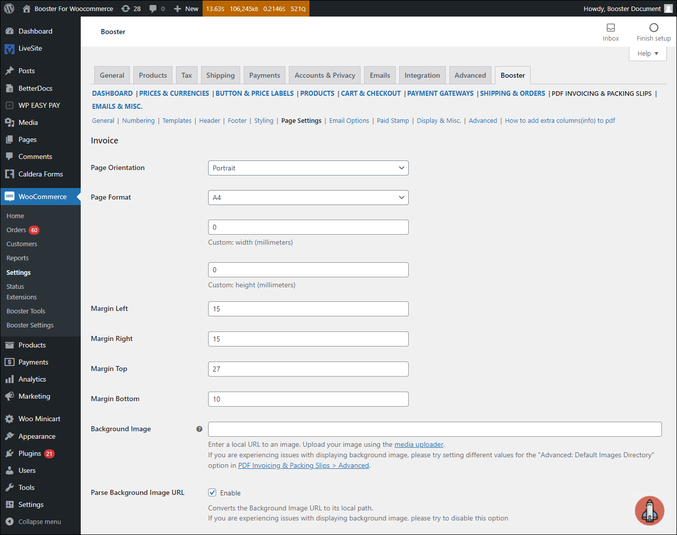
Task: Open the Page Orientation dropdown
Action: click(x=308, y=168)
